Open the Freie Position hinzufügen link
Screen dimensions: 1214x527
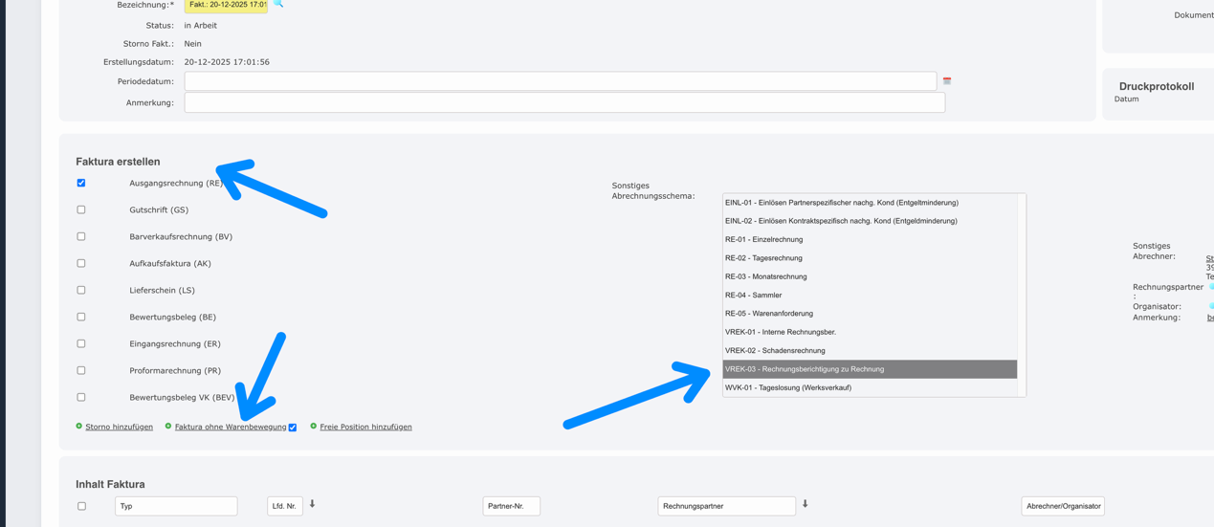tap(365, 427)
